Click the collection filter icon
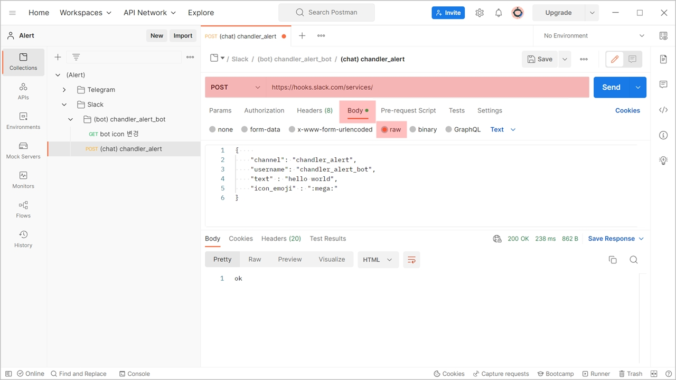Image resolution: width=676 pixels, height=380 pixels. click(x=76, y=57)
